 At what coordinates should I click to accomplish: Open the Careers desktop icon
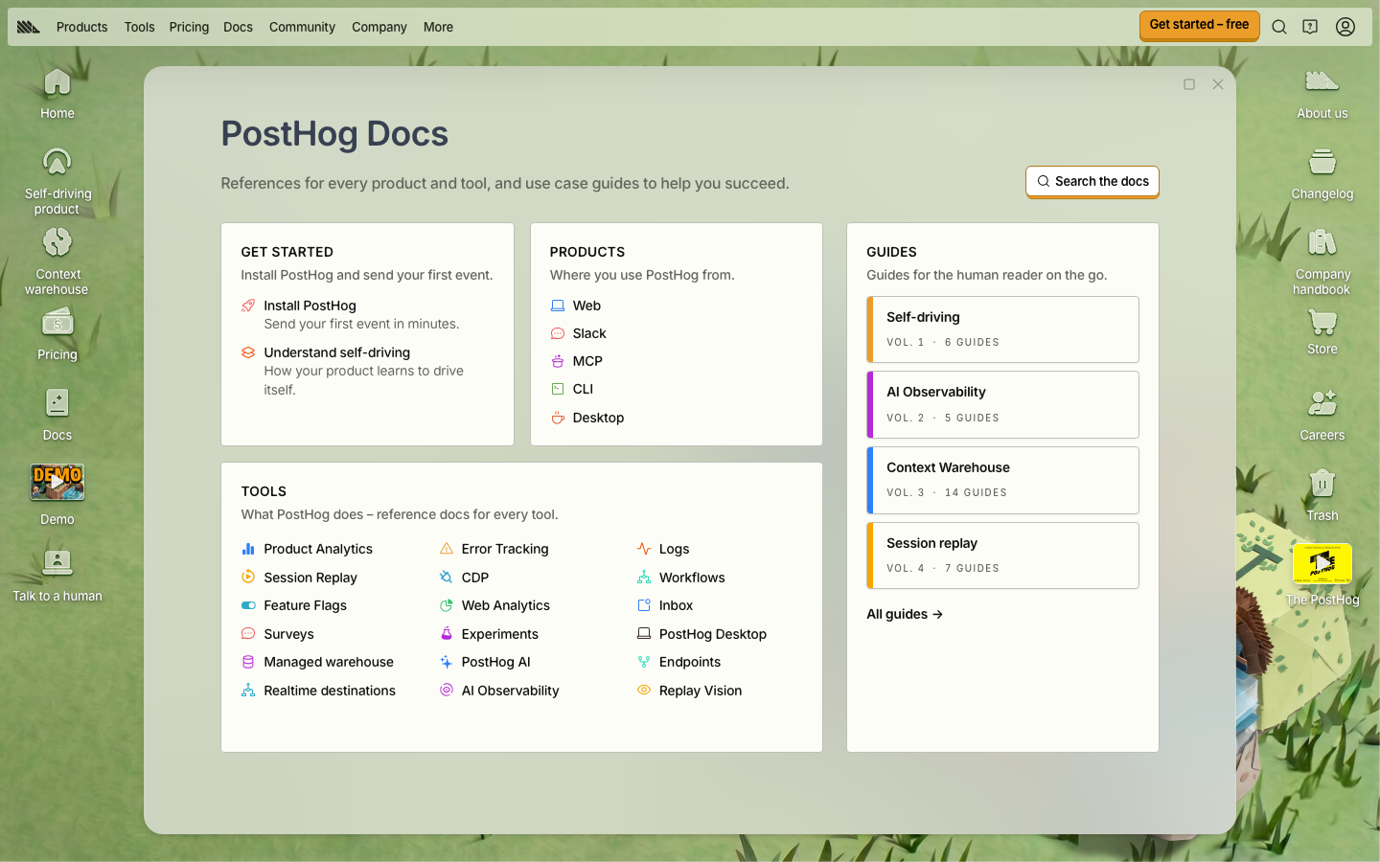tap(1322, 415)
